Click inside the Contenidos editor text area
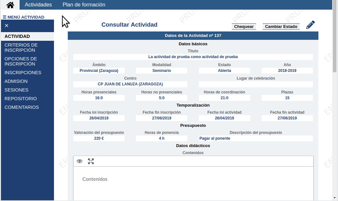The width and height of the screenshot is (338, 201). [193, 183]
